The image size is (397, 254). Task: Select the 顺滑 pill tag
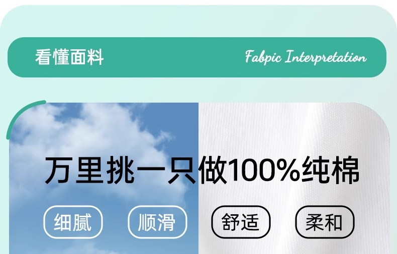pos(157,222)
